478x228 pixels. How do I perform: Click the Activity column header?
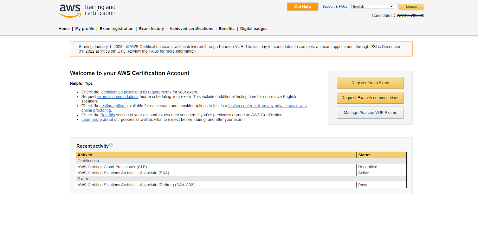click(216, 155)
